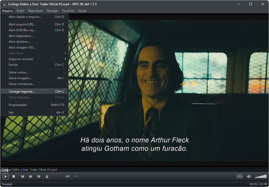Click the volume level slider
Image resolution: width=269 pixels, height=187 pixels.
[x=261, y=177]
